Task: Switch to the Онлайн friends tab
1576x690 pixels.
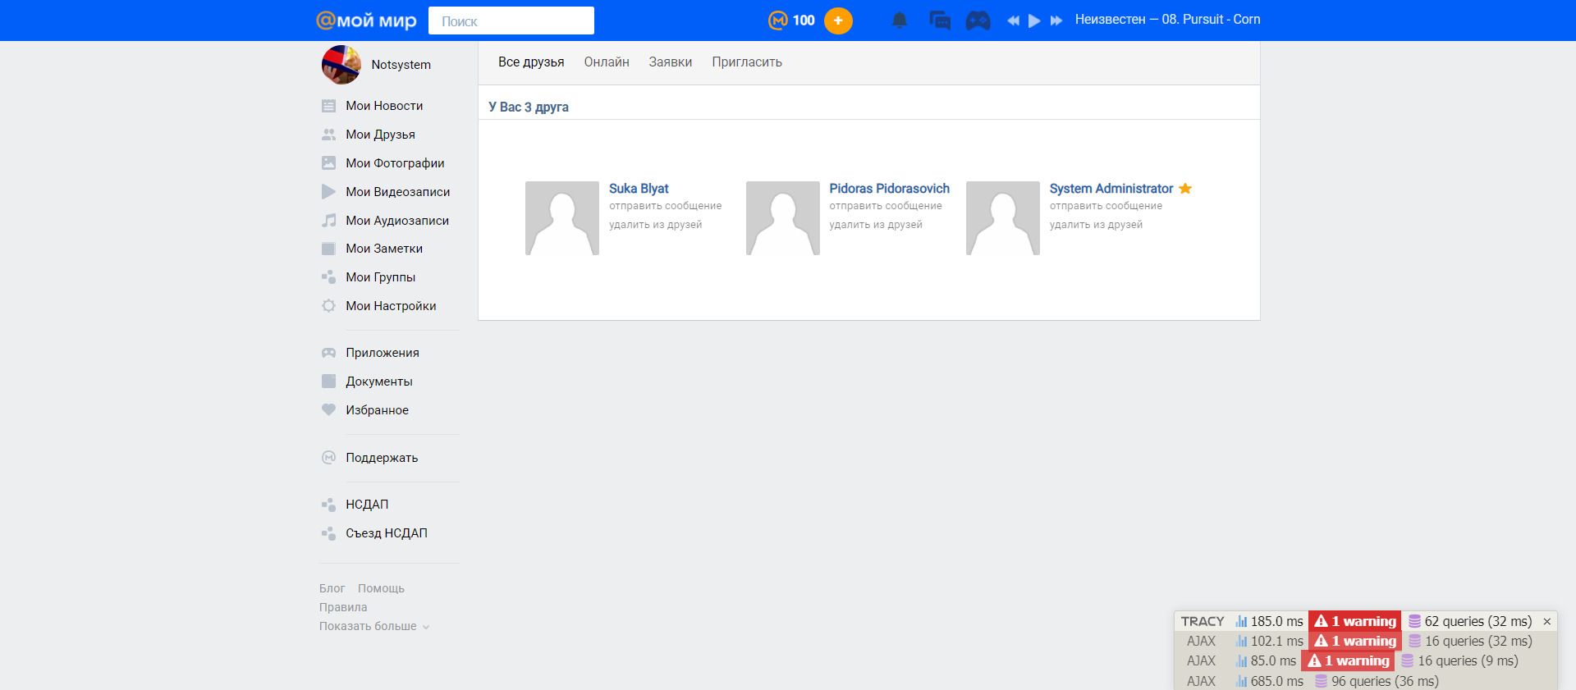Action: point(607,62)
